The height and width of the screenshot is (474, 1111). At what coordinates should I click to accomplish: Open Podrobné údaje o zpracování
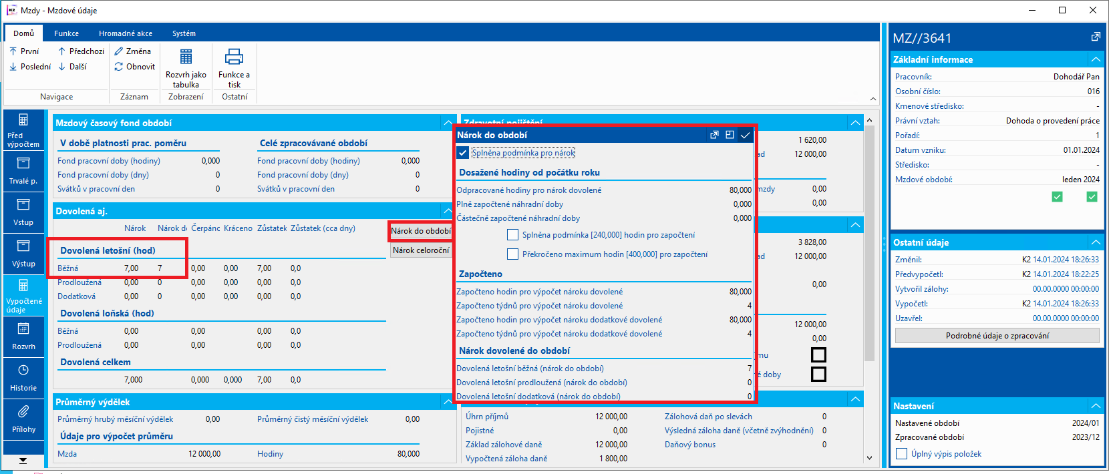tap(997, 336)
